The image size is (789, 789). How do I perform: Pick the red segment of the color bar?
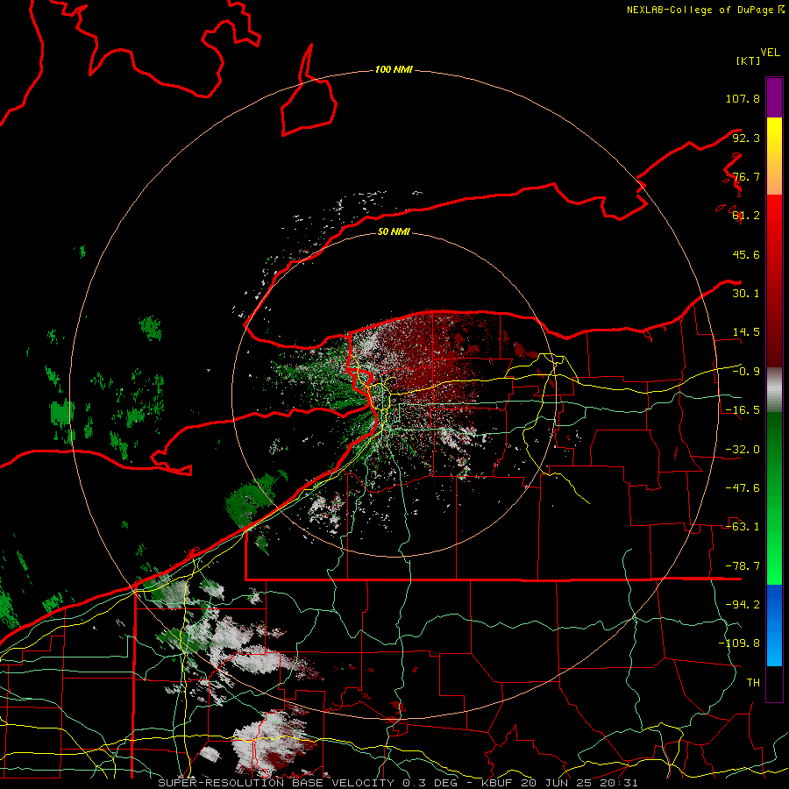click(774, 281)
